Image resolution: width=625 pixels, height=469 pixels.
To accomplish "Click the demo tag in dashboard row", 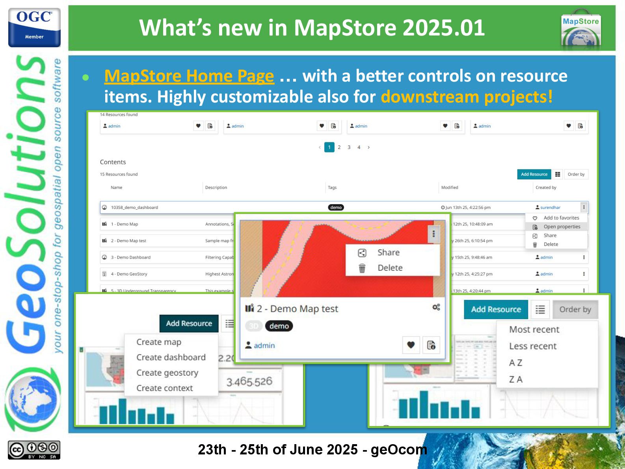I will coord(336,207).
